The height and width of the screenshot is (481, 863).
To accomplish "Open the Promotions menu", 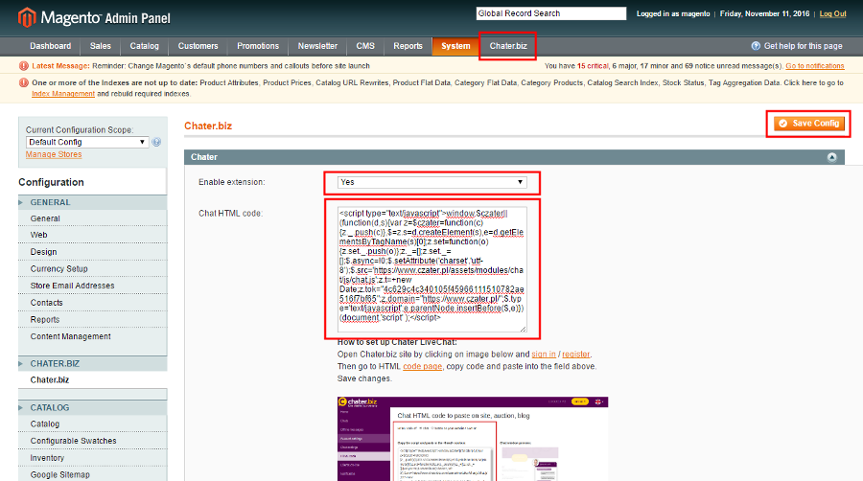I will pos(258,46).
